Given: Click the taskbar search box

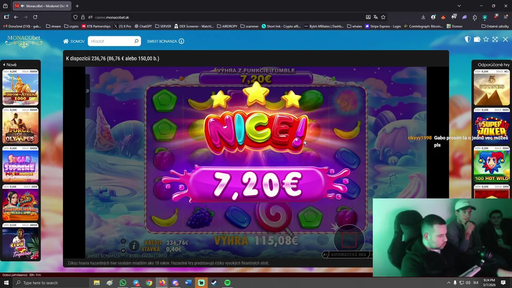Looking at the screenshot, I should (52, 283).
